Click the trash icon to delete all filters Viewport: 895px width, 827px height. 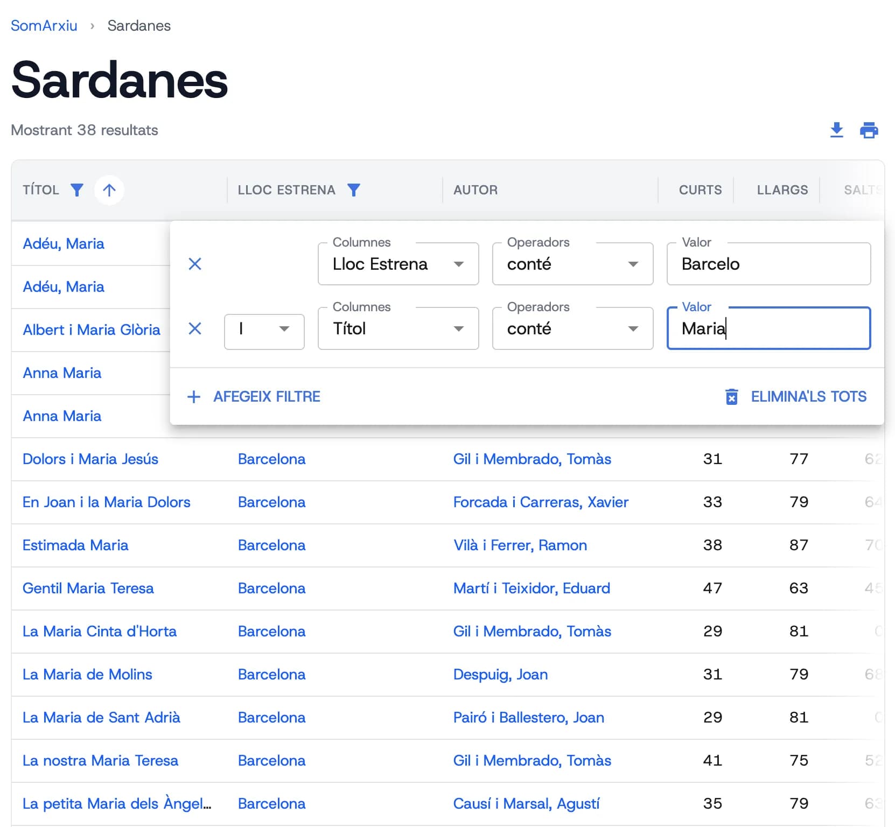click(x=731, y=397)
